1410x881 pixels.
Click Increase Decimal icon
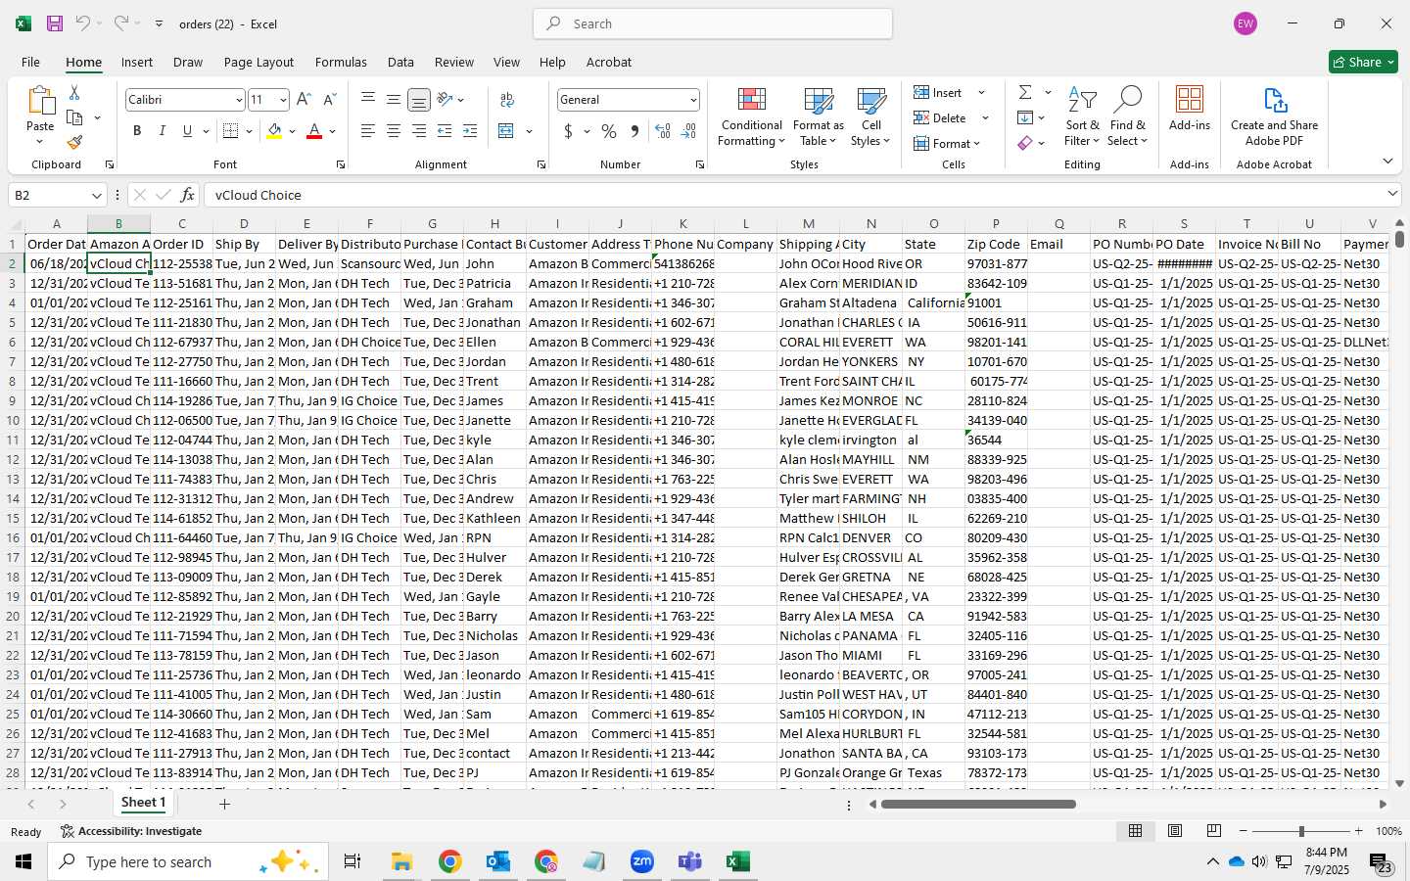point(663,131)
